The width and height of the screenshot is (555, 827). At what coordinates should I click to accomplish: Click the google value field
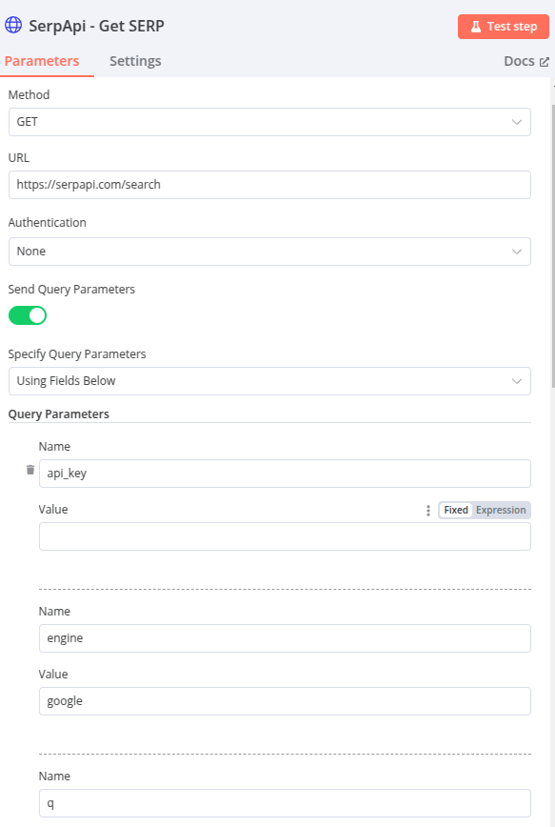coord(285,701)
